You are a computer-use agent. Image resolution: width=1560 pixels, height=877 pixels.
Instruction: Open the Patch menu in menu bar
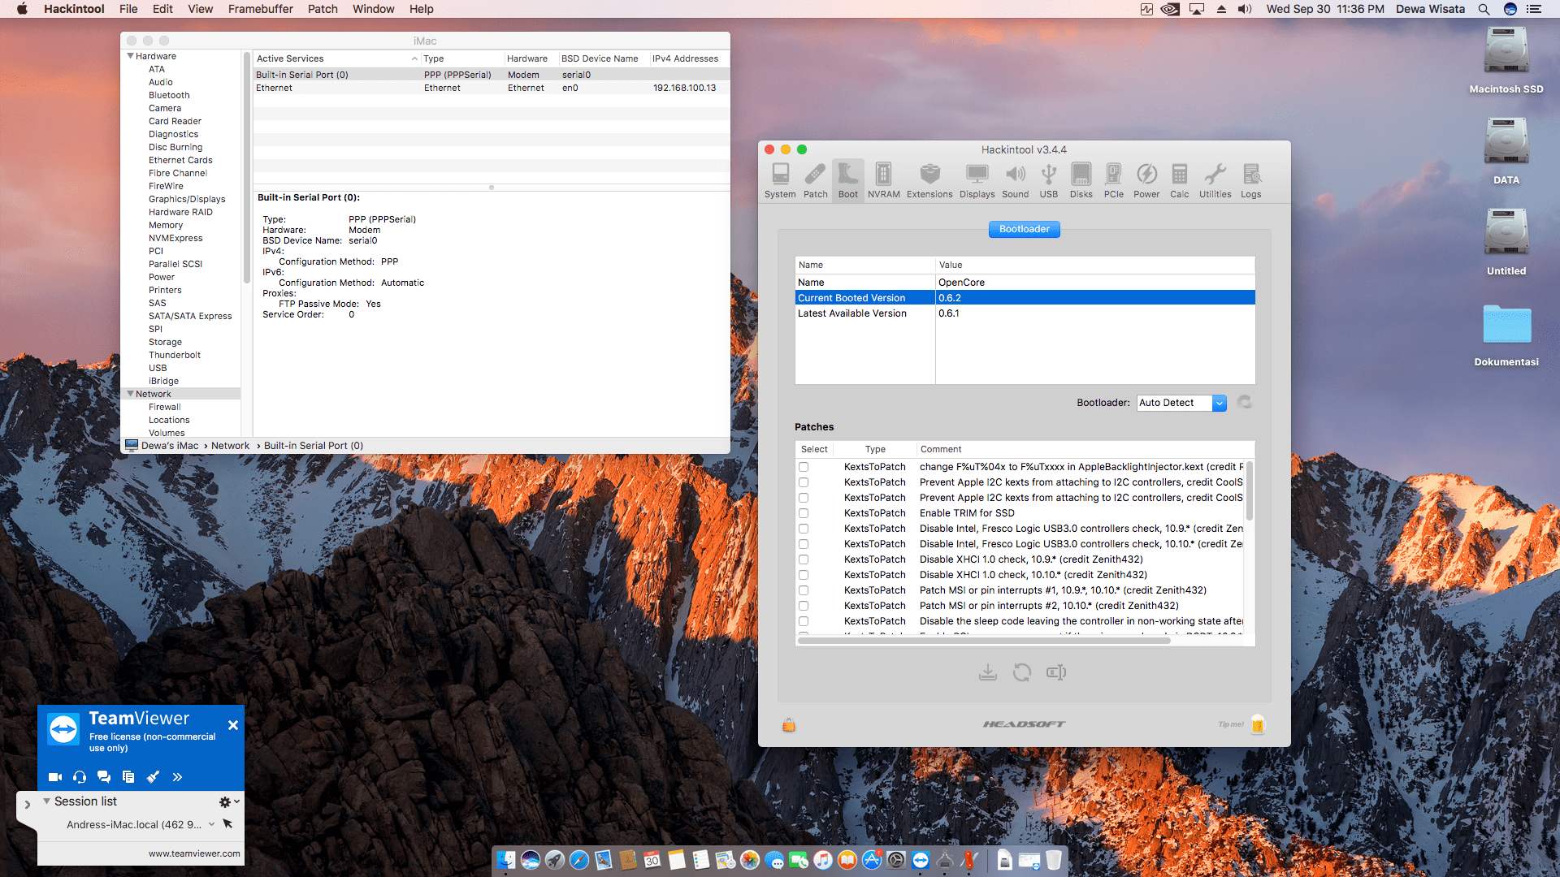(x=323, y=9)
